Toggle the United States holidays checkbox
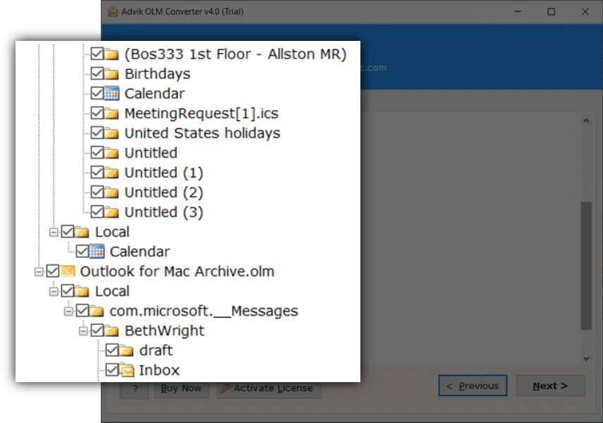 coord(97,133)
